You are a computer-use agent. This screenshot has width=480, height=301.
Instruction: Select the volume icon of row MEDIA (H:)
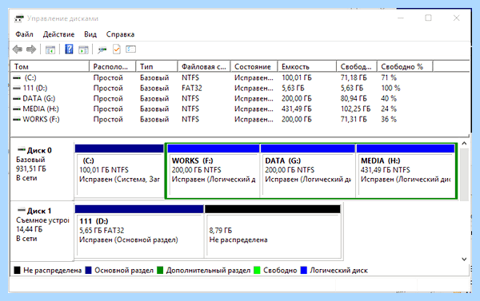coord(17,109)
